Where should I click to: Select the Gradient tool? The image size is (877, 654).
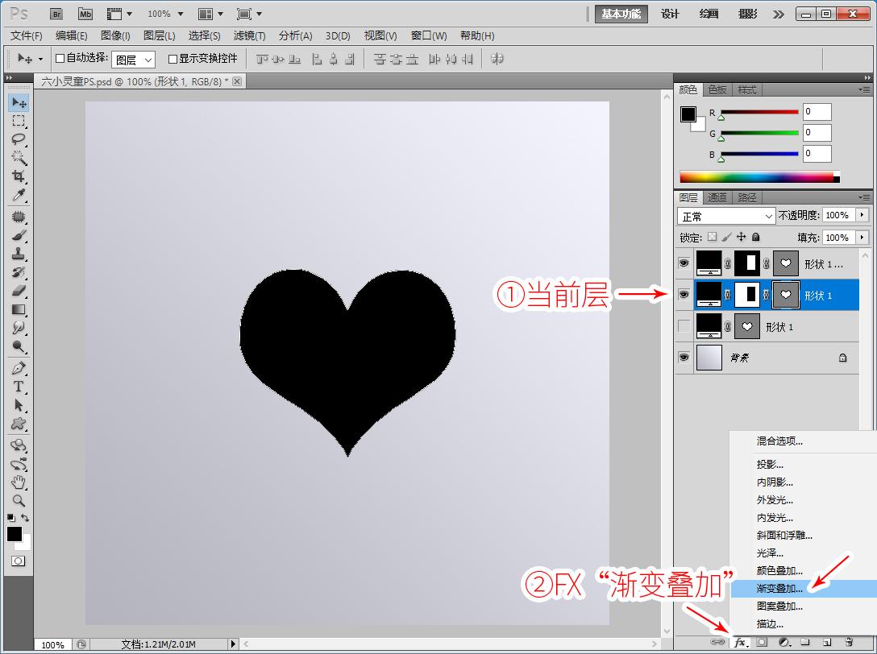click(19, 309)
